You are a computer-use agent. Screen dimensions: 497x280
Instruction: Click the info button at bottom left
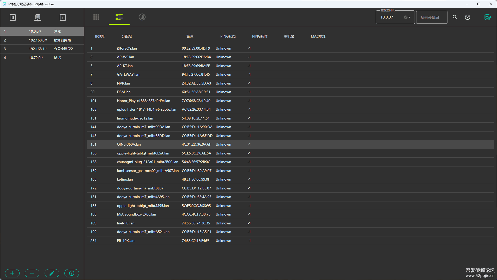tap(72, 273)
